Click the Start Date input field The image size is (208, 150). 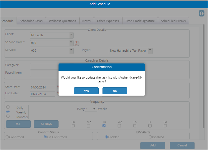click(x=43, y=88)
